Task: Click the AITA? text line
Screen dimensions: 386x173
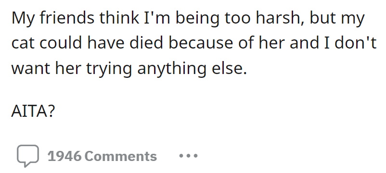Action: pyautogui.click(x=33, y=111)
